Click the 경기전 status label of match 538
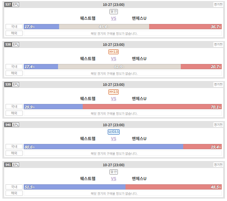Screen dimensions: 227x201 click(218, 45)
